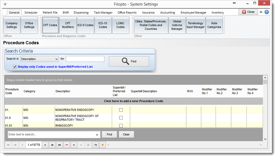The image size is (277, 158).
Task: Click the Superbill Description column header
Action: 158,91
